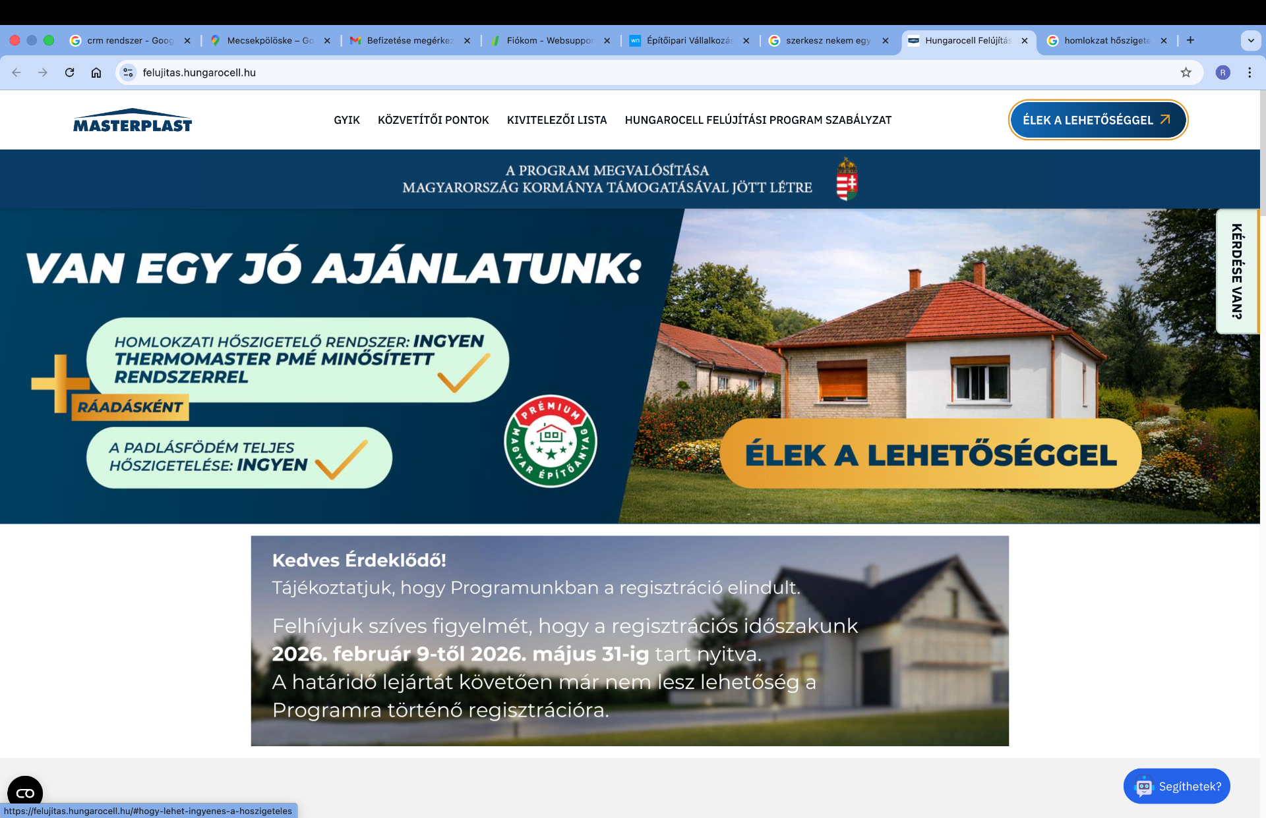Click the site information icon in address bar

[x=129, y=72]
